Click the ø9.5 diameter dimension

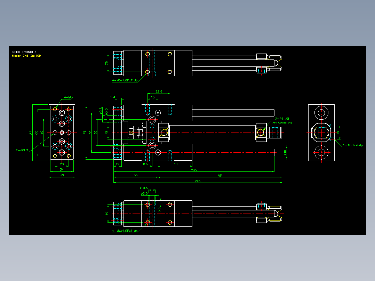point(101,111)
